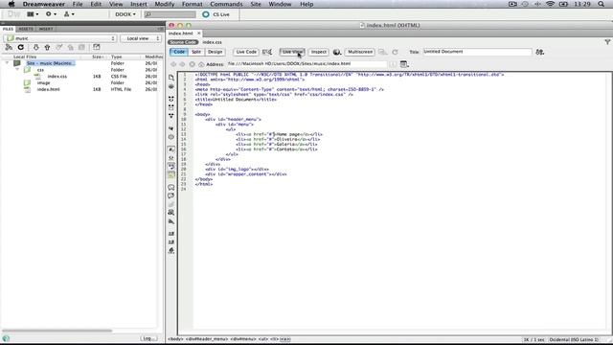This screenshot has width=613, height=345.
Task: Show the Code Navigator from coding toolbar
Action: (171, 86)
